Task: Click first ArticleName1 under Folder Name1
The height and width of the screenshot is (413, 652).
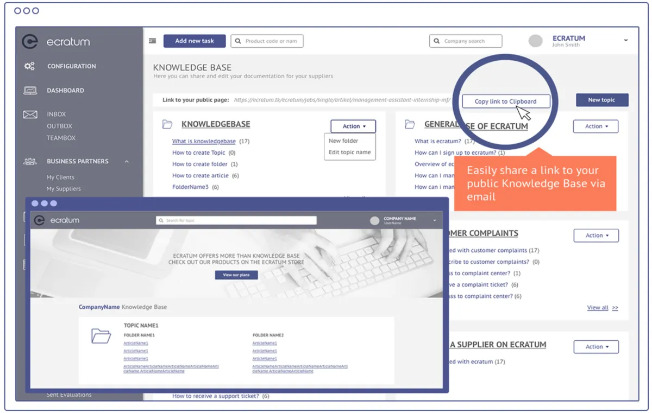Action: (136, 343)
